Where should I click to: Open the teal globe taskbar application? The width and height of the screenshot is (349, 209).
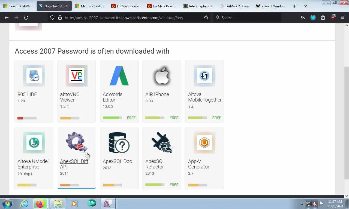tap(92, 204)
